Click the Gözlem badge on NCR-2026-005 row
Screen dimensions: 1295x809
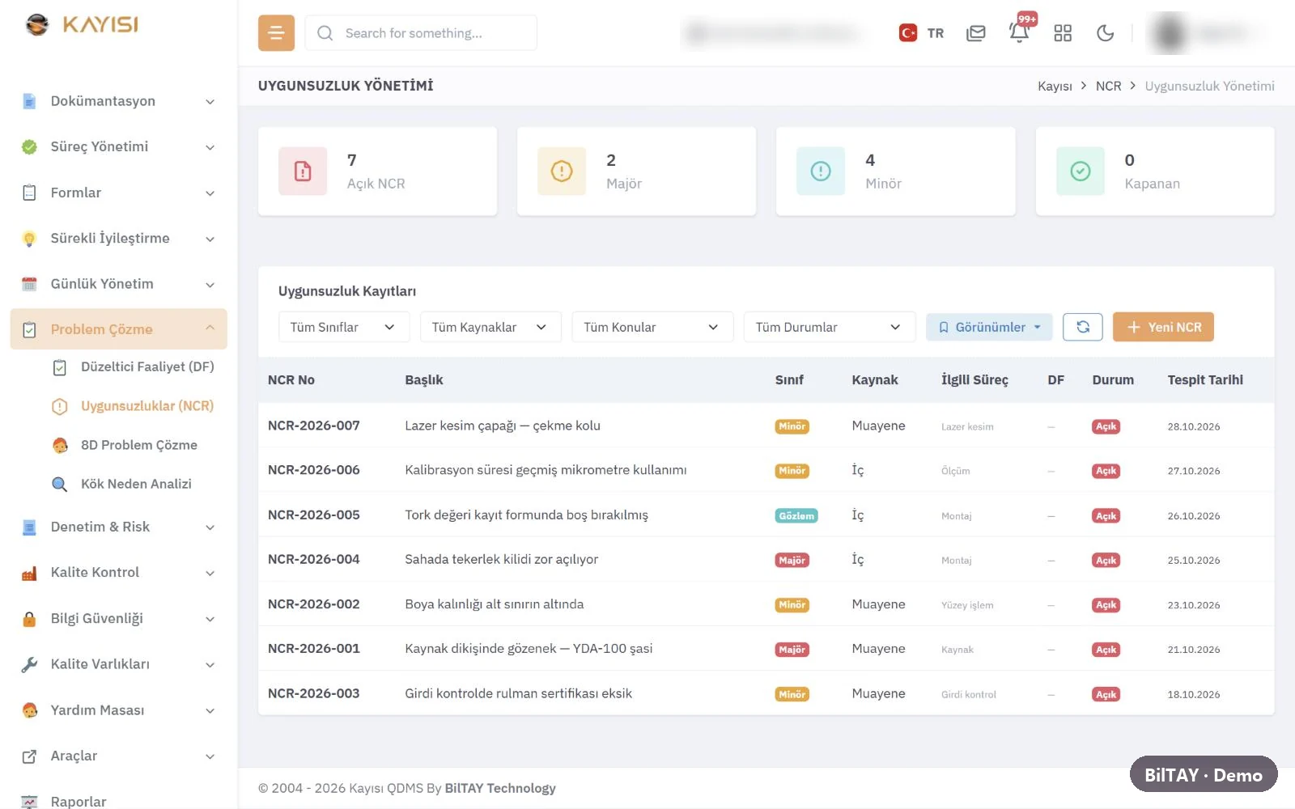point(796,515)
